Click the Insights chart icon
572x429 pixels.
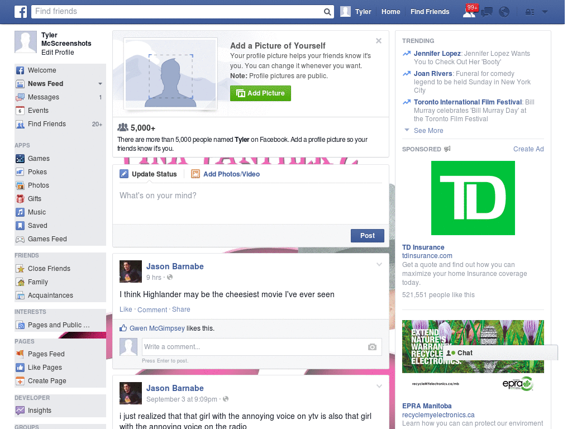pos(20,411)
